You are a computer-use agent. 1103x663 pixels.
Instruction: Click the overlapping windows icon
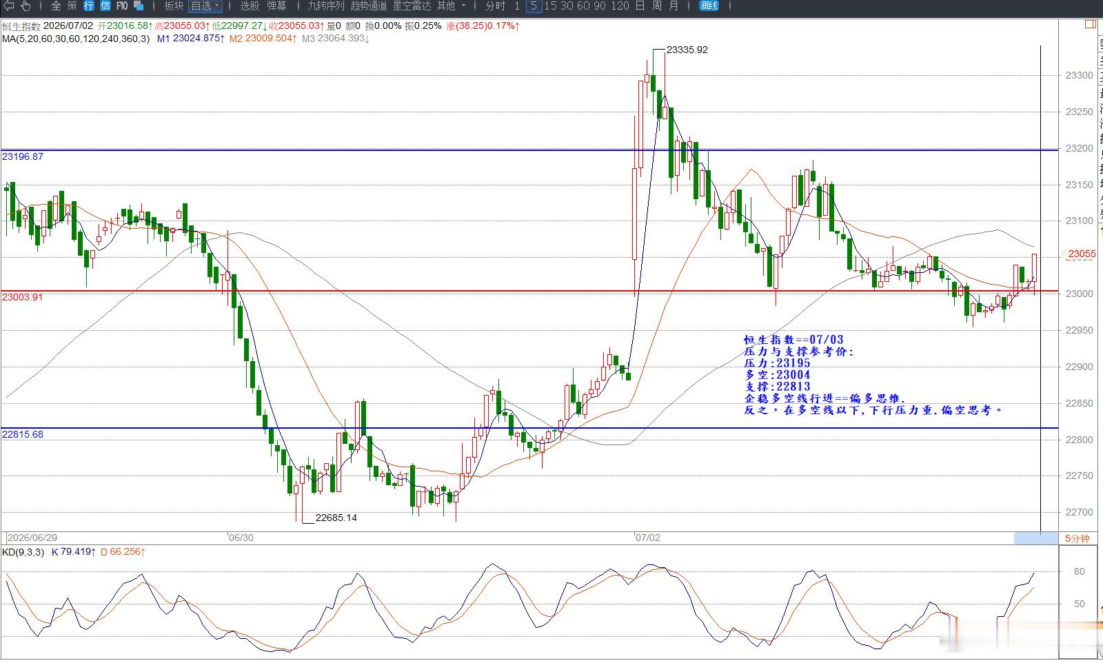(139, 6)
